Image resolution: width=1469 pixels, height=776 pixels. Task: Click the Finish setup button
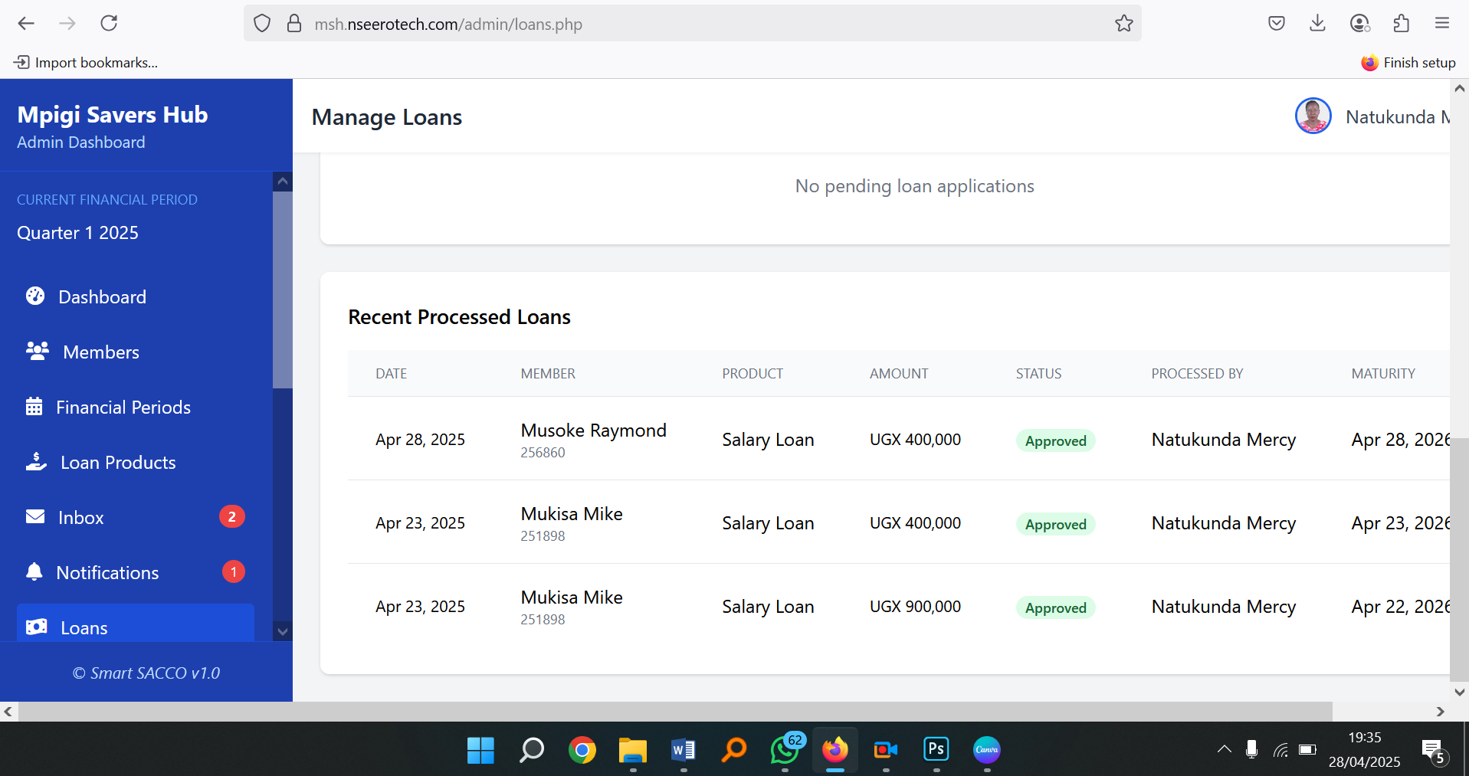tap(1408, 63)
